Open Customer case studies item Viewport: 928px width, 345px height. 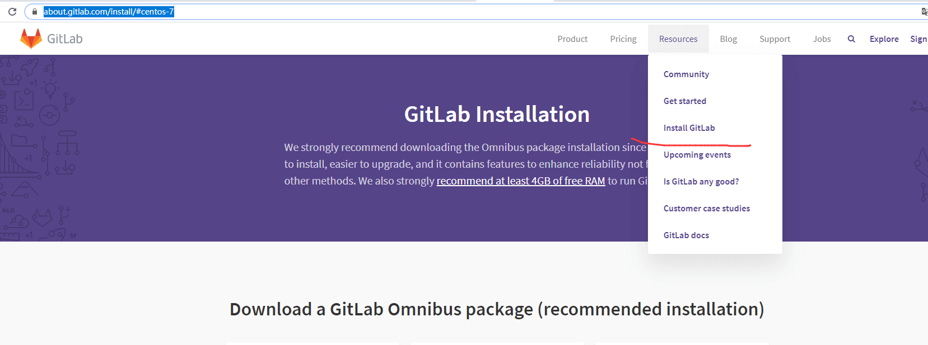pos(707,209)
